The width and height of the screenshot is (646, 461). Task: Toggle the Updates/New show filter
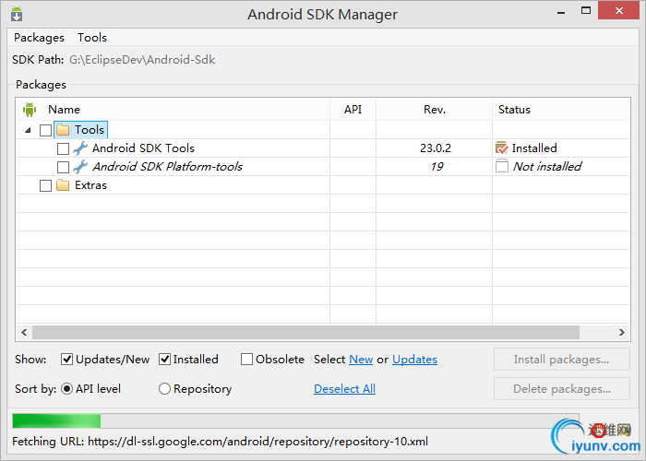click(66, 360)
